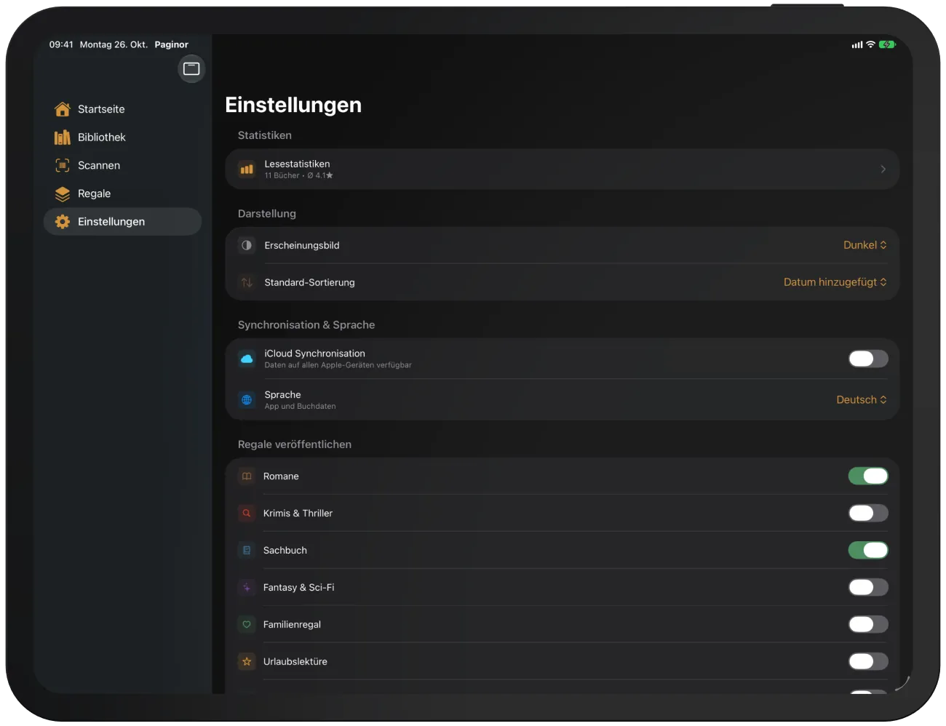Click the Wi-Fi status icon
Image resolution: width=946 pixels, height=726 pixels.
point(870,44)
